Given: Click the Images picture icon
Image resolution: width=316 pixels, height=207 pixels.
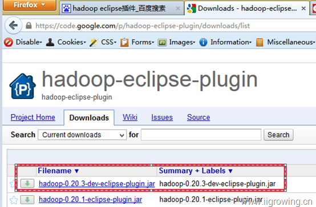Looking at the screenshot, I should tap(162, 43).
